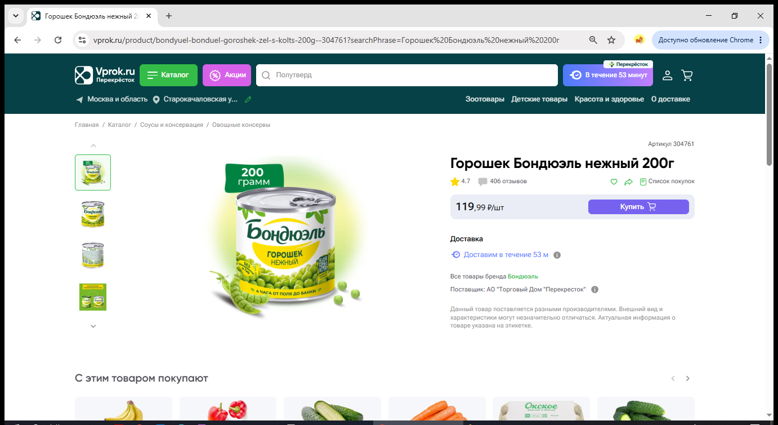Click the yellow rating star
This screenshot has width=778, height=425.
click(455, 181)
